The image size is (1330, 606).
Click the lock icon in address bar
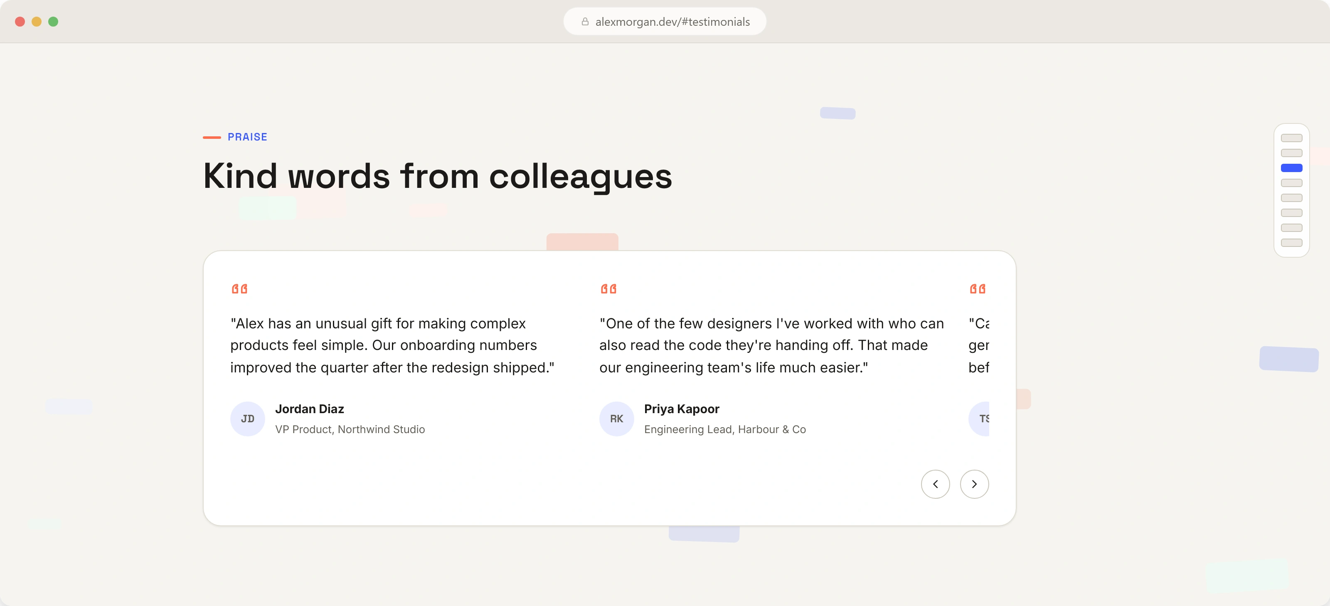(x=585, y=22)
